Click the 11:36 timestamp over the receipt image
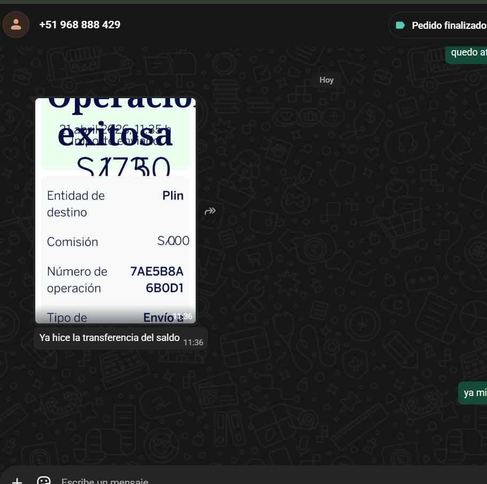Viewport: 487px width, 484px height. coord(183,316)
